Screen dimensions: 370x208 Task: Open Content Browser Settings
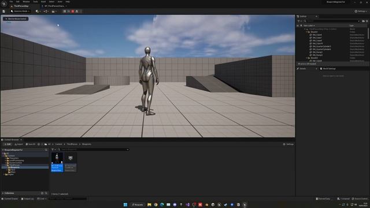point(288,144)
